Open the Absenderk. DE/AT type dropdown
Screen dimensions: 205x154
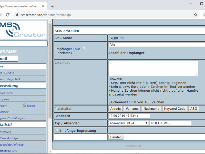point(128,123)
